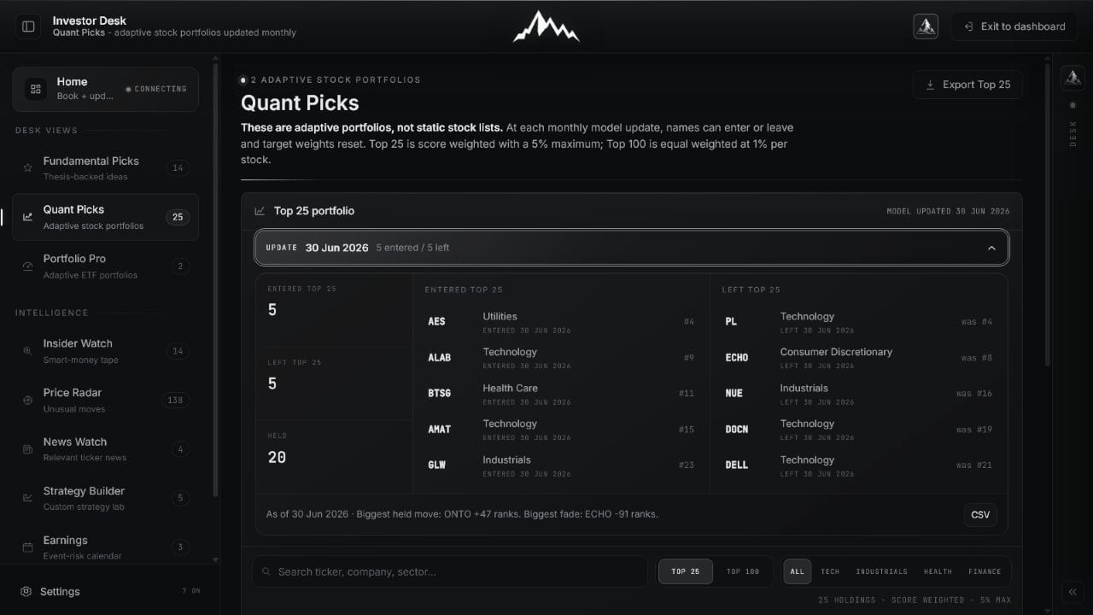Open Insider Watch magnifier icon

coord(27,351)
